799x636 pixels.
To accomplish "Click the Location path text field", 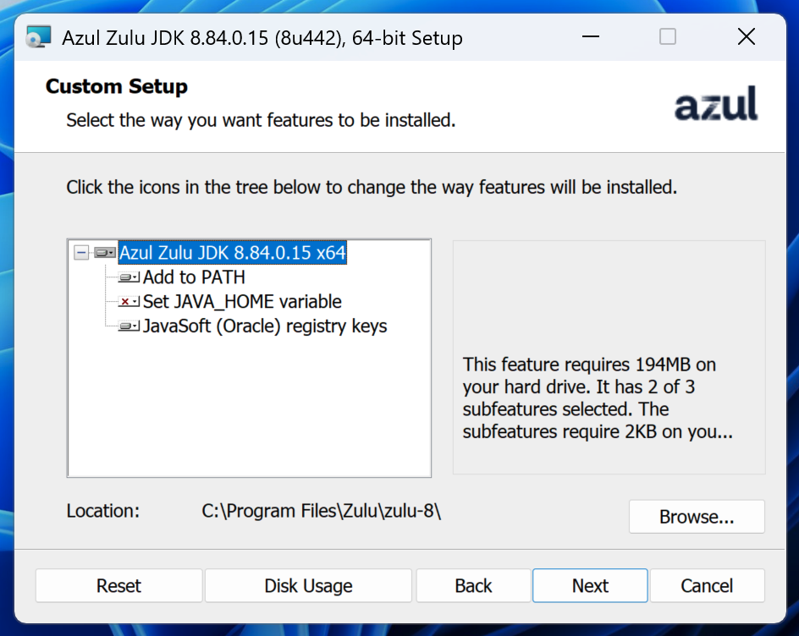I will [x=322, y=512].
